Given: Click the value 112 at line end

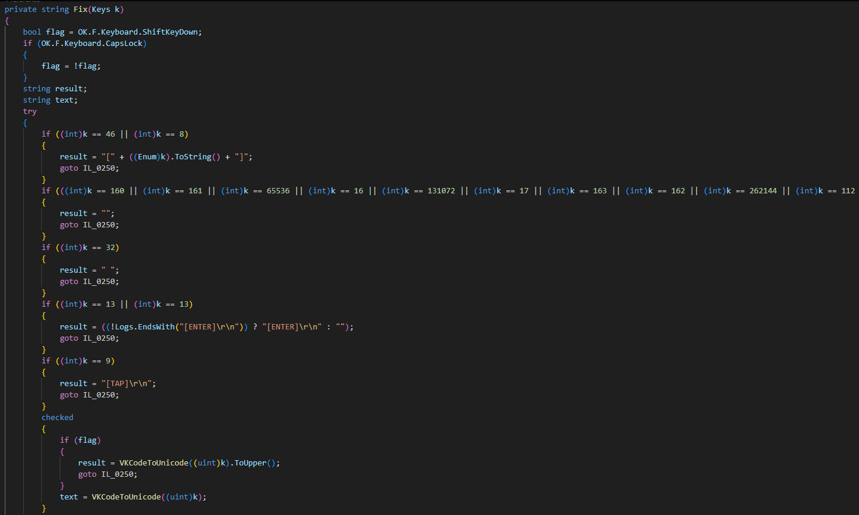Looking at the screenshot, I should point(848,191).
